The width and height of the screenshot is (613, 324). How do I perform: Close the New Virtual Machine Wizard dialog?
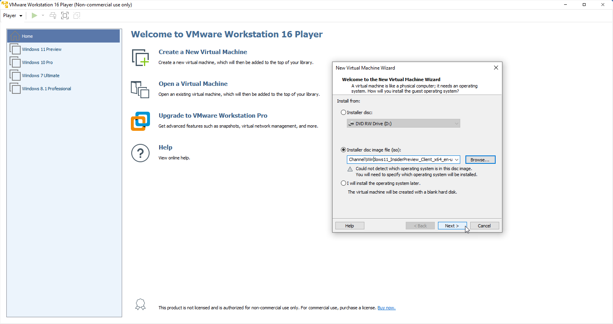coord(496,68)
